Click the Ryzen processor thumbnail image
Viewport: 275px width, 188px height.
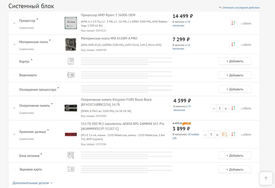[71, 23]
